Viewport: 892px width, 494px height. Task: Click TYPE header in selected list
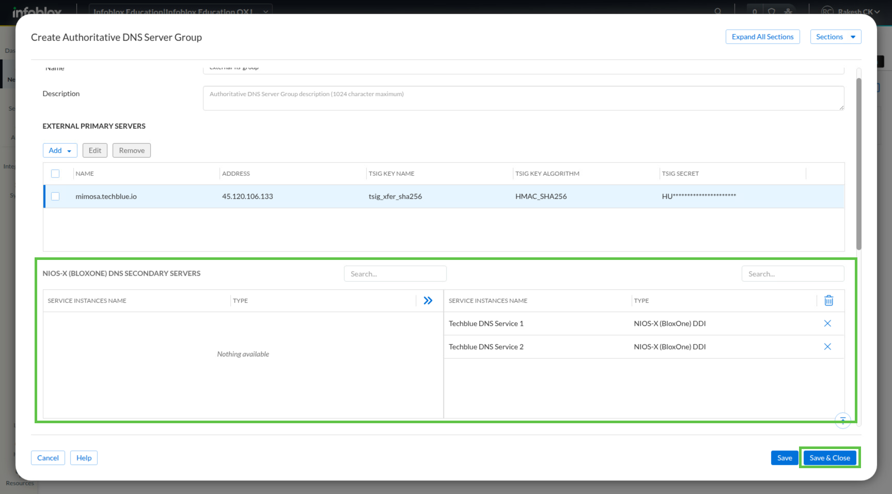641,301
